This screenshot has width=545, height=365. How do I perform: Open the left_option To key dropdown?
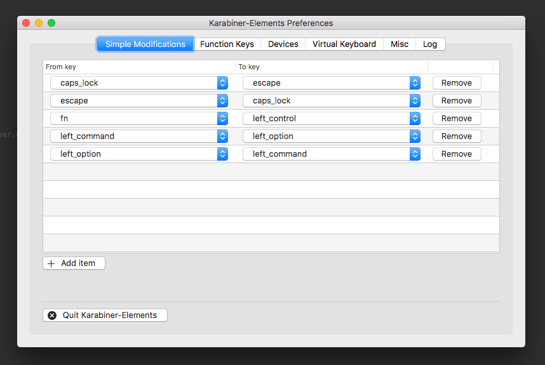coord(332,136)
